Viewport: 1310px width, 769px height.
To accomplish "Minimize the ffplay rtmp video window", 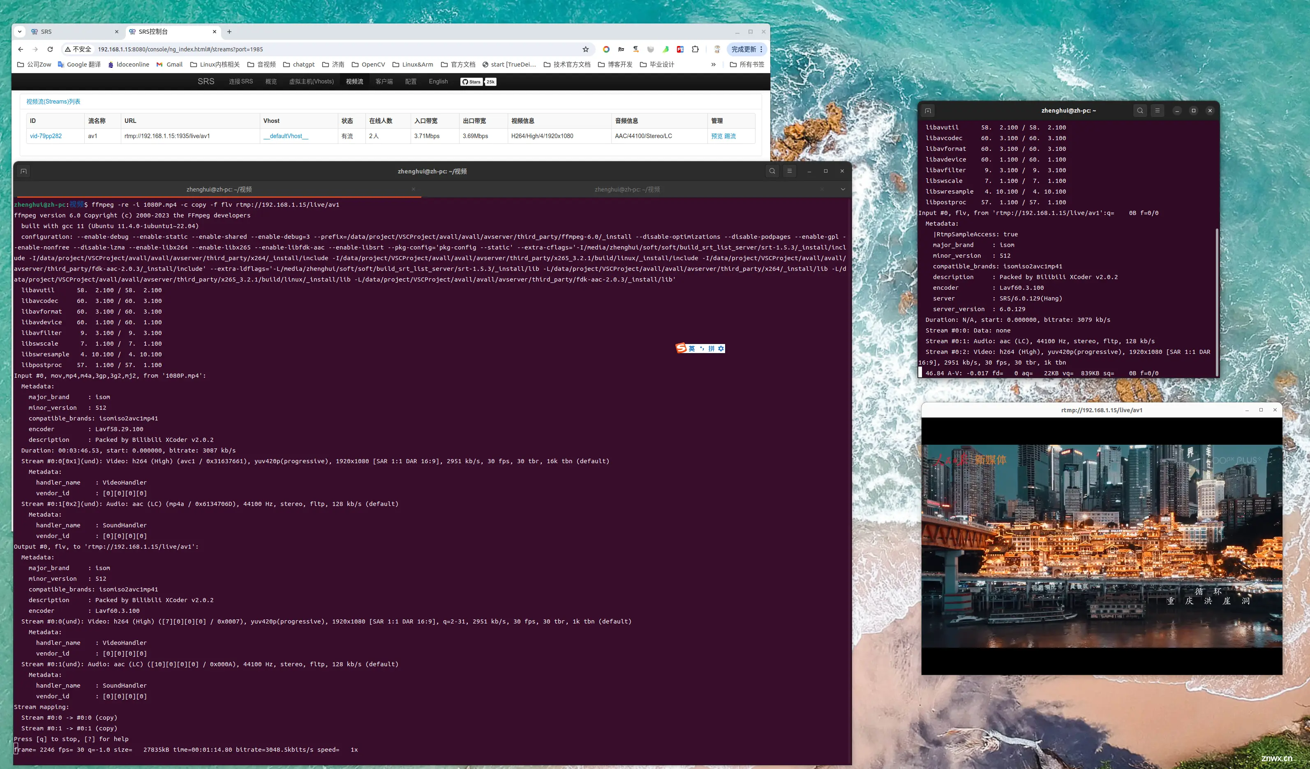I will pyautogui.click(x=1247, y=410).
